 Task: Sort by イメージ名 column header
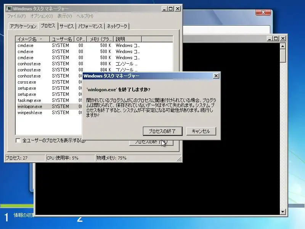tap(32, 39)
